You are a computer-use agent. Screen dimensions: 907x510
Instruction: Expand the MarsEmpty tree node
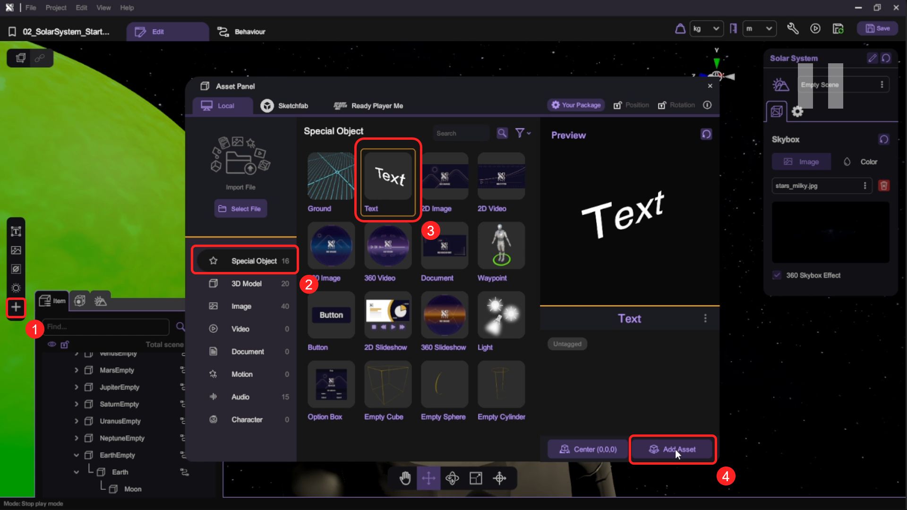tap(77, 370)
